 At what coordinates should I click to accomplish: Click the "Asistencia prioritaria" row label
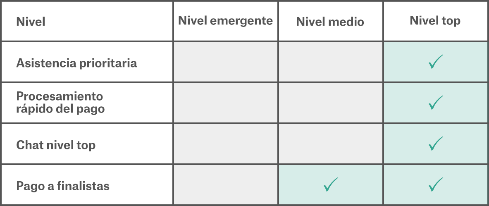(76, 63)
